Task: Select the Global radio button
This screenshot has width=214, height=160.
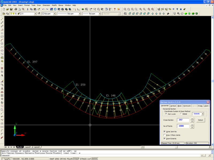Action: (x=181, y=114)
